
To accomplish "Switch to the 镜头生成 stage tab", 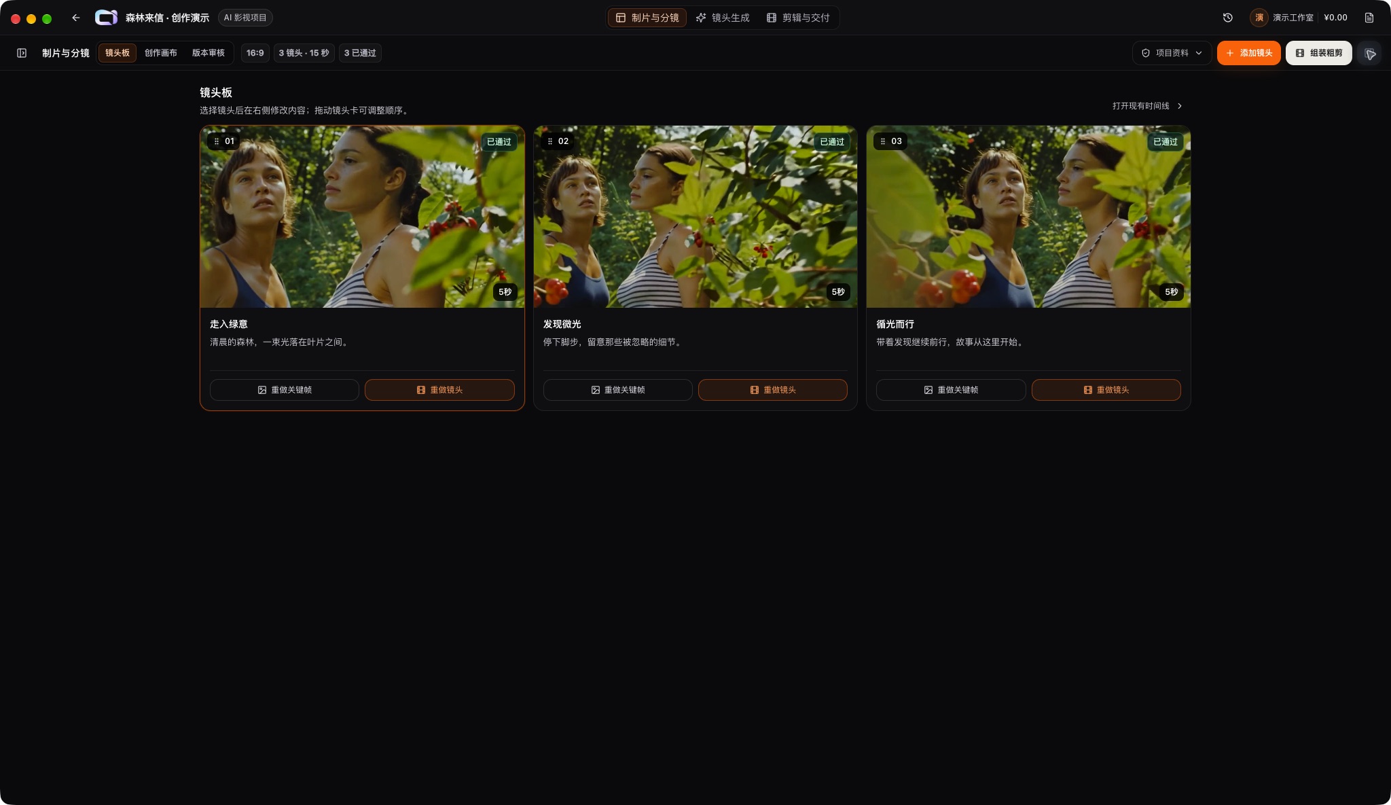I will 723,18.
